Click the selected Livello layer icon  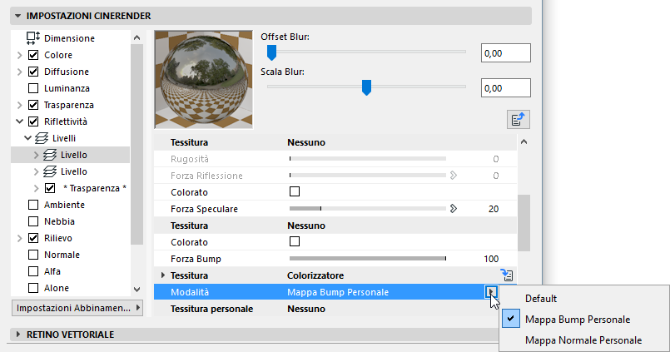51,155
